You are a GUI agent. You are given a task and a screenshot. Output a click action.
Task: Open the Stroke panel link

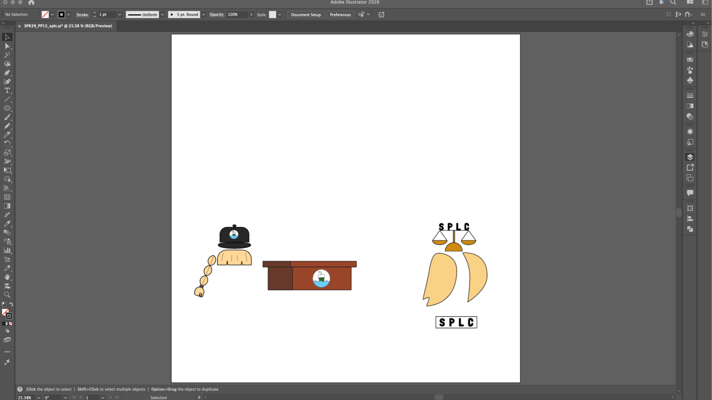(82, 14)
